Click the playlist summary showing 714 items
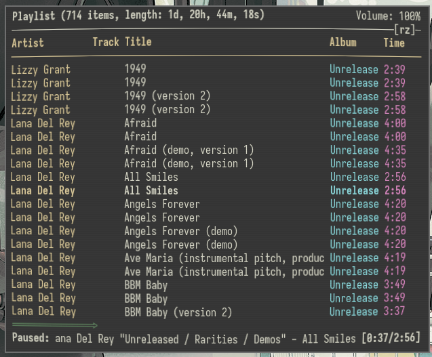This screenshot has width=432, height=357. pyautogui.click(x=138, y=15)
